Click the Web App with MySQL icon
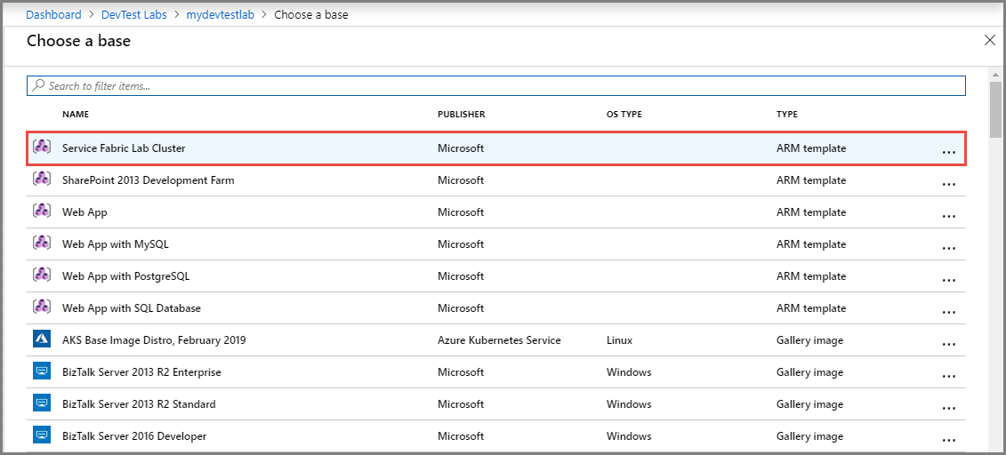This screenshot has height=455, width=1006. click(x=42, y=243)
